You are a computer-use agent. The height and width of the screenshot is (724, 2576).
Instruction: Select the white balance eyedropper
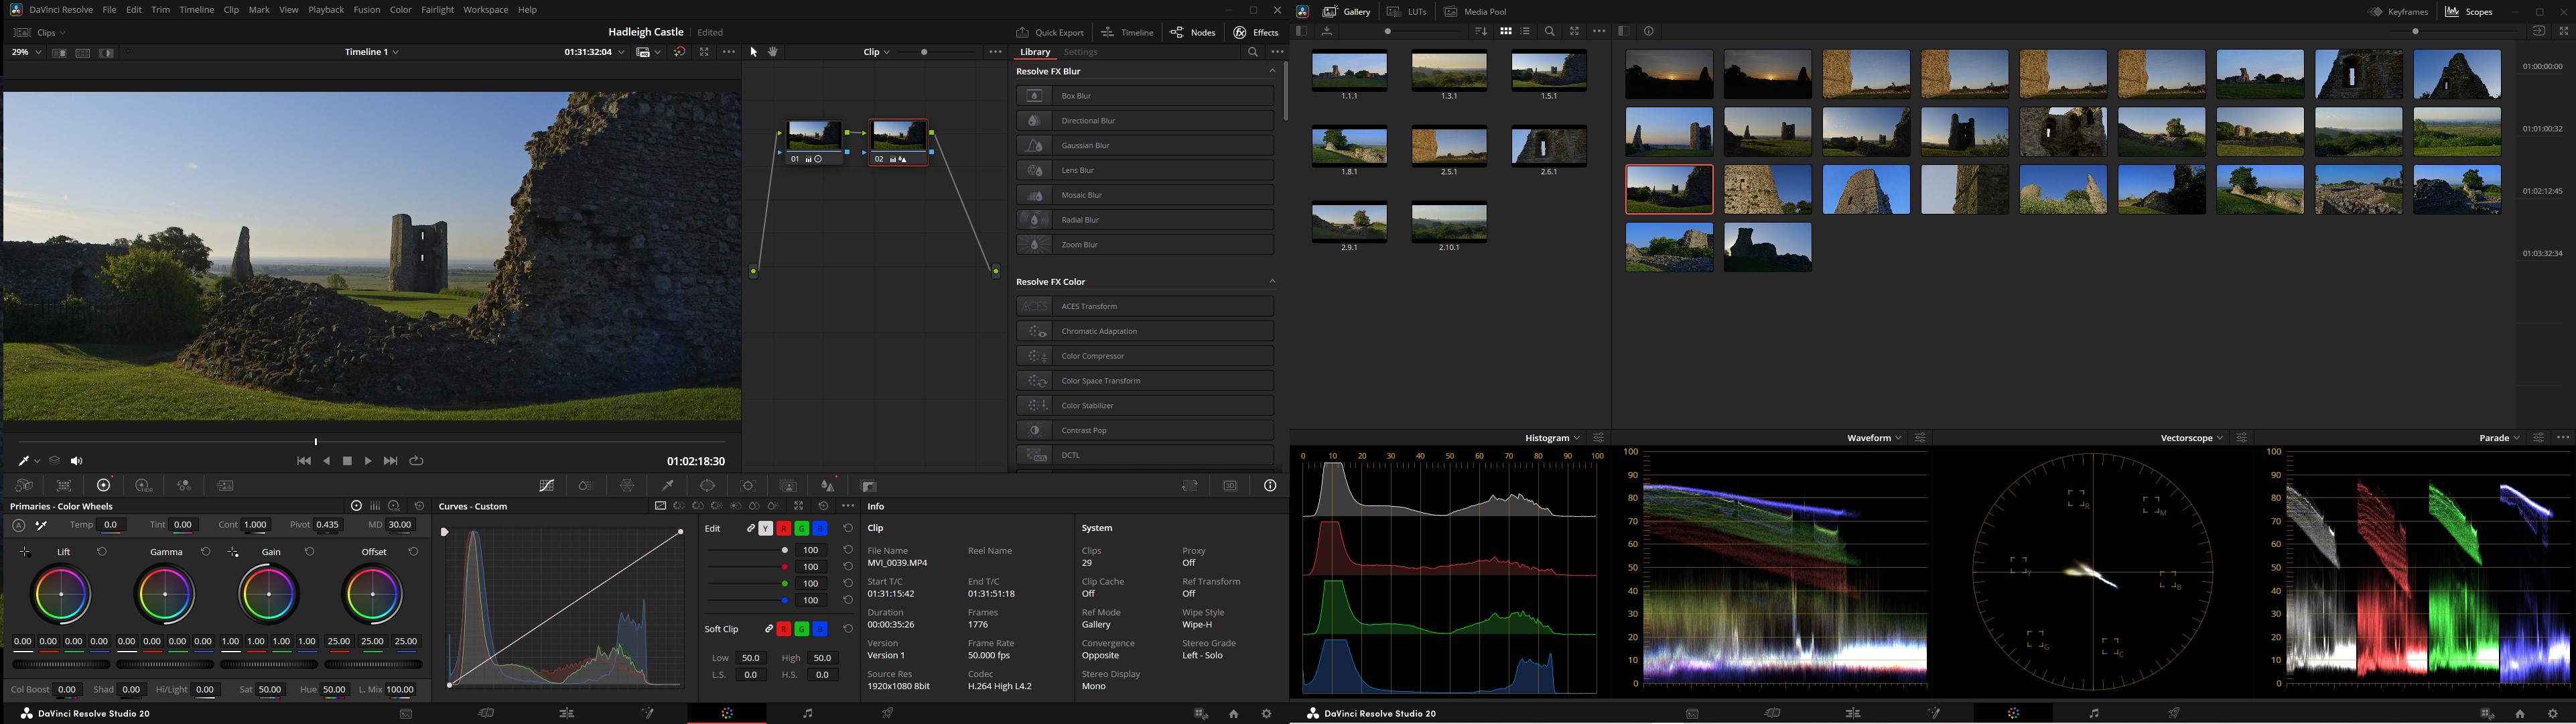point(41,525)
